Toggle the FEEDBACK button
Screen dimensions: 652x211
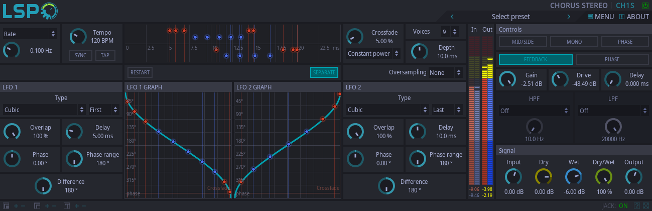(535, 59)
